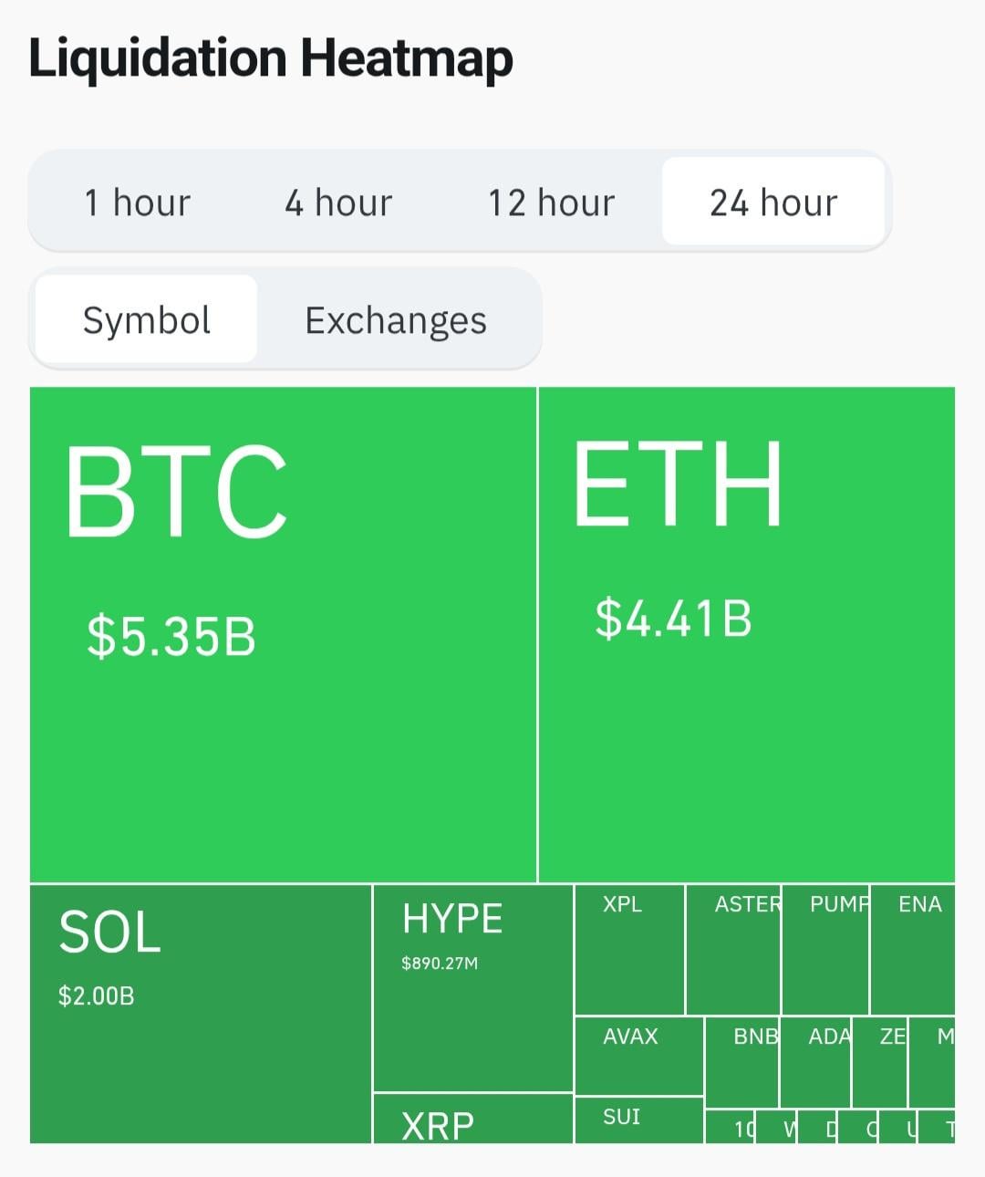Click the PUMP heatmap tile
Screen dimensions: 985x1177
[x=825, y=949]
